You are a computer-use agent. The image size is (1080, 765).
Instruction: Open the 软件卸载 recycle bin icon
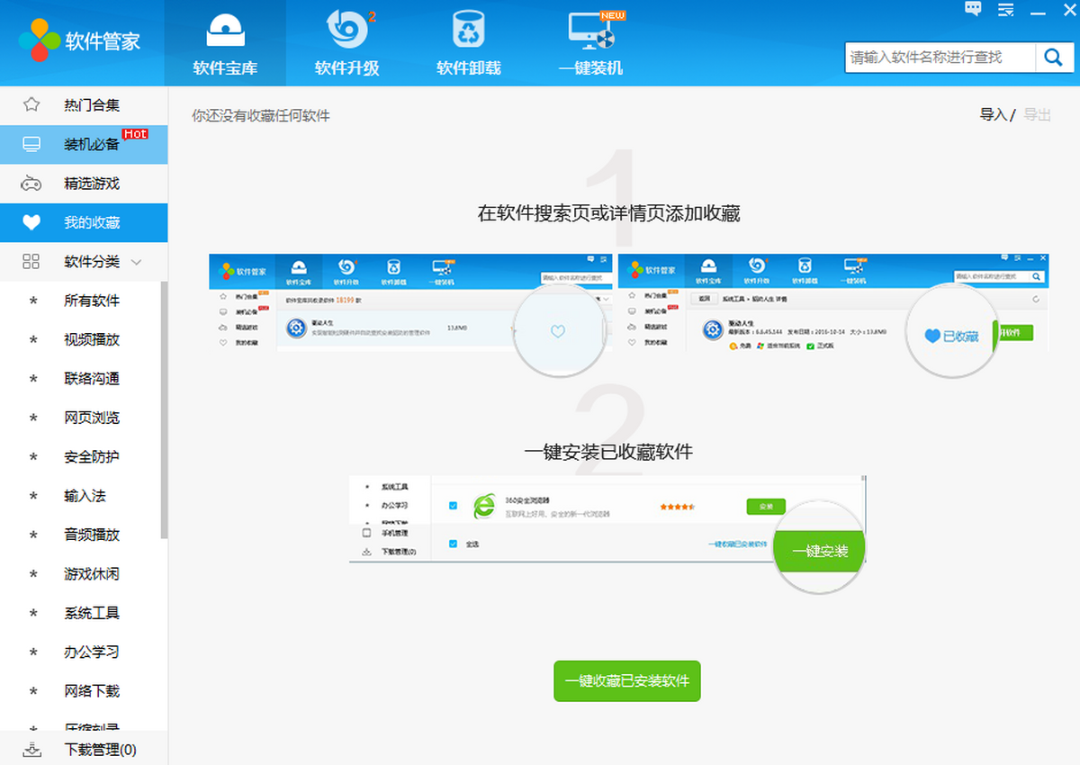click(468, 31)
